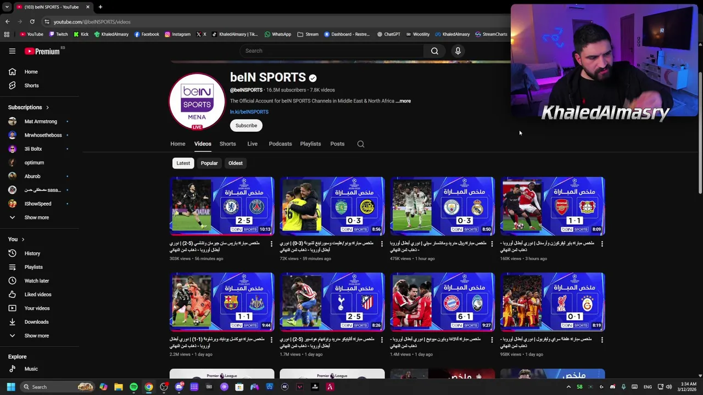Viewport: 703px width, 395px height.
Task: Open the Twitch bookmark
Action: 59,34
